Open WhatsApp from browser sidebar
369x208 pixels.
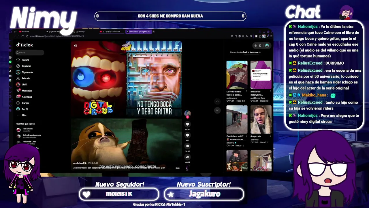coord(10,62)
